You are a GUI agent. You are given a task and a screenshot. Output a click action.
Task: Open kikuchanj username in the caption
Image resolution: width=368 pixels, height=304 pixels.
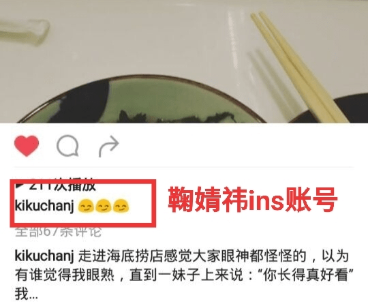point(44,256)
